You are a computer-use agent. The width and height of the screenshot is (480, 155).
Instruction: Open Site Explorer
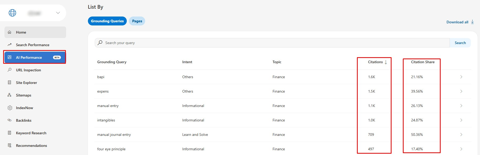tap(35, 83)
